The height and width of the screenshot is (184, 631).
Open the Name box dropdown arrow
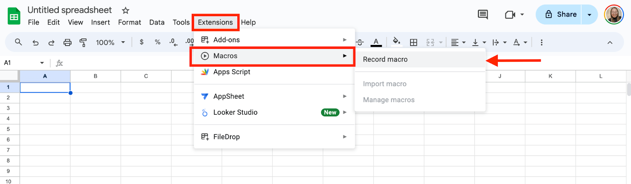coord(42,63)
